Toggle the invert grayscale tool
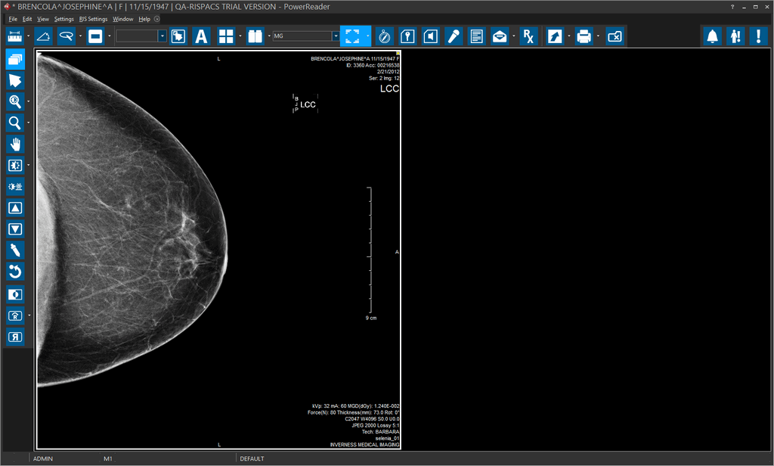774x466 pixels. point(15,294)
